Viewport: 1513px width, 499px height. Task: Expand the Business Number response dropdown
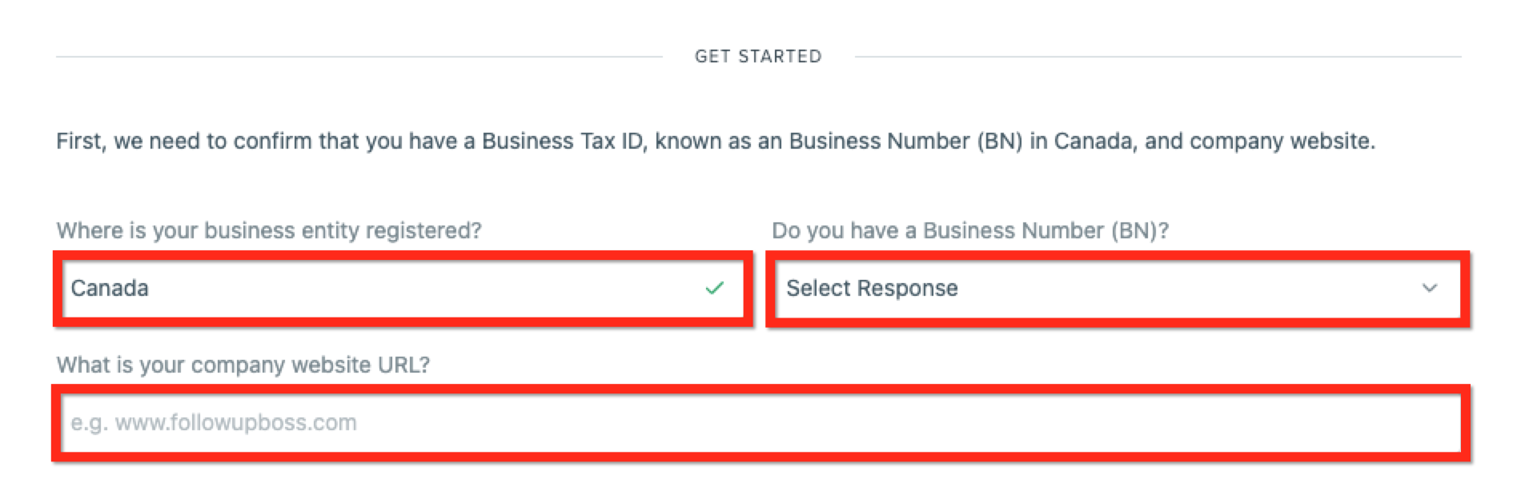point(1117,288)
